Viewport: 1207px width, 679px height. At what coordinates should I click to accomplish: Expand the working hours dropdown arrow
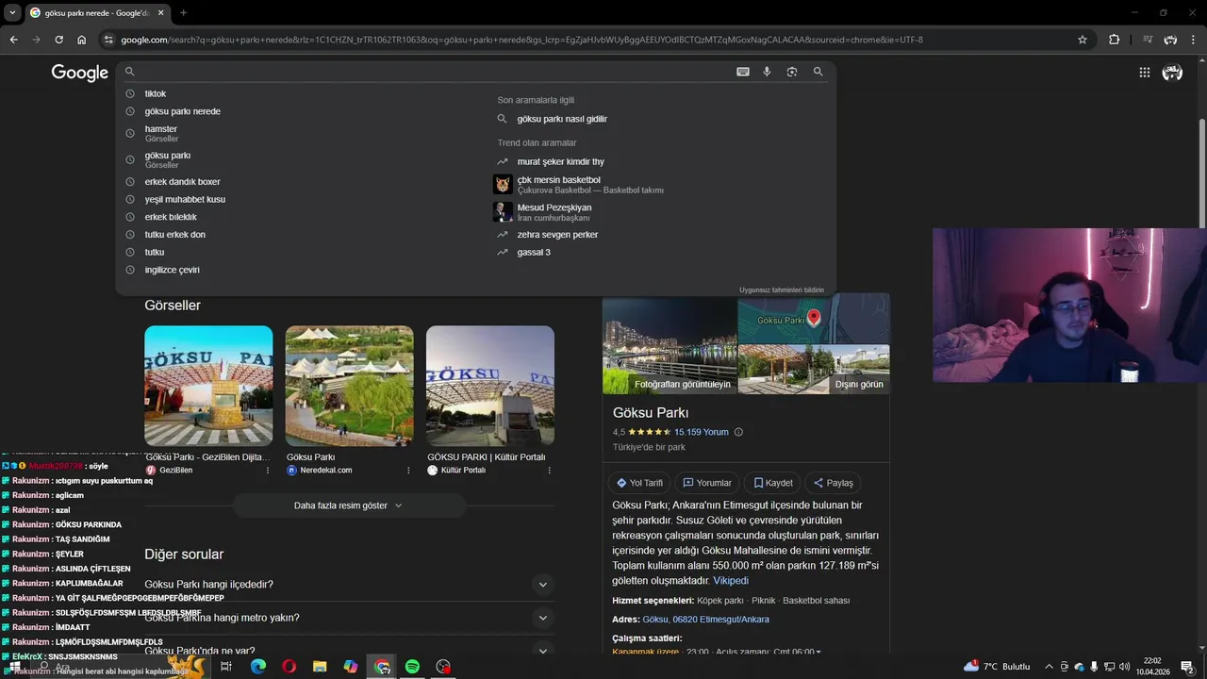coord(818,652)
